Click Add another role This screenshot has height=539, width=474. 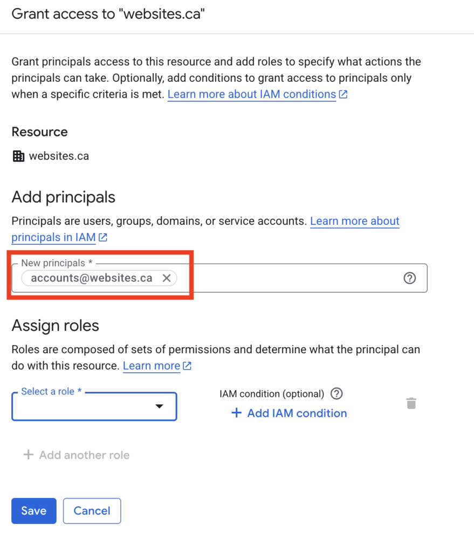[x=77, y=455]
